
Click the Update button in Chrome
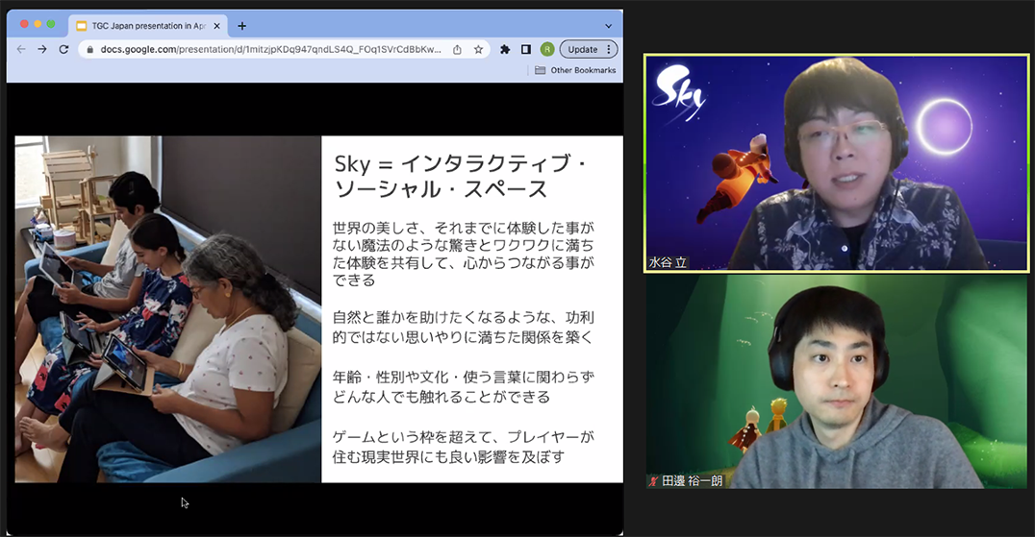582,49
